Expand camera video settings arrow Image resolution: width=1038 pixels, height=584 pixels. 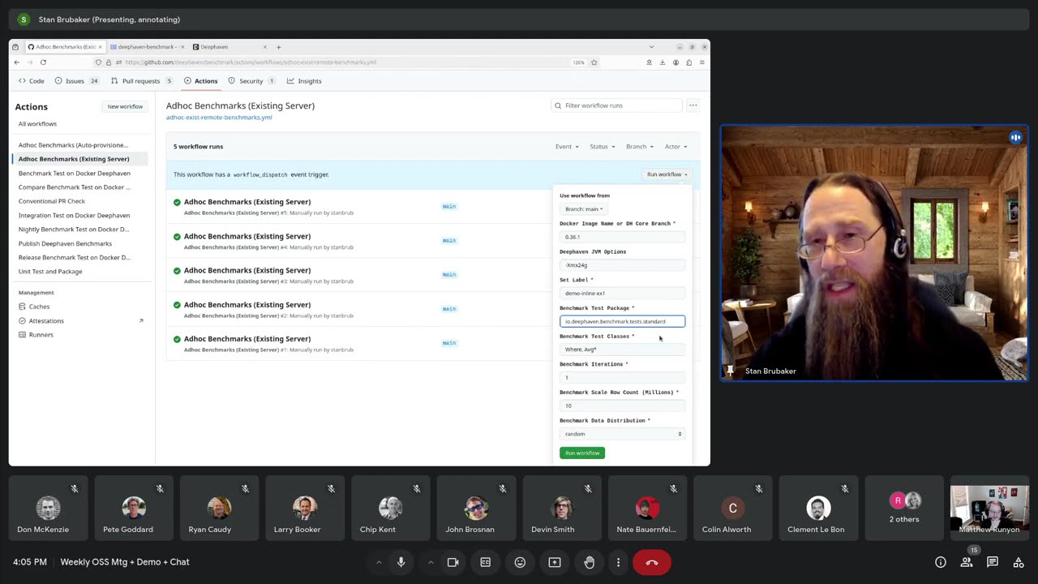click(431, 562)
